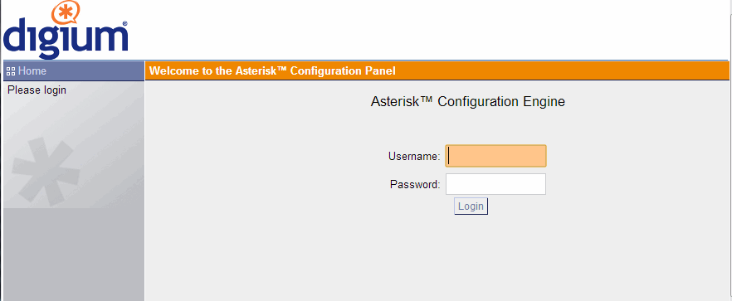
Task: Focus the Password input field
Action: click(495, 184)
